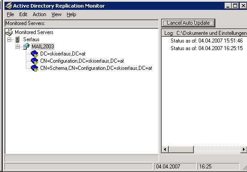The width and height of the screenshot is (247, 172).
Task: Select log entry Status as of 16:25:15
Action: point(206,48)
